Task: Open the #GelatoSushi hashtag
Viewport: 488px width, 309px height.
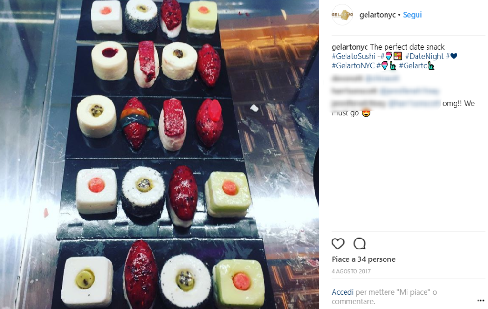Action: coord(353,56)
